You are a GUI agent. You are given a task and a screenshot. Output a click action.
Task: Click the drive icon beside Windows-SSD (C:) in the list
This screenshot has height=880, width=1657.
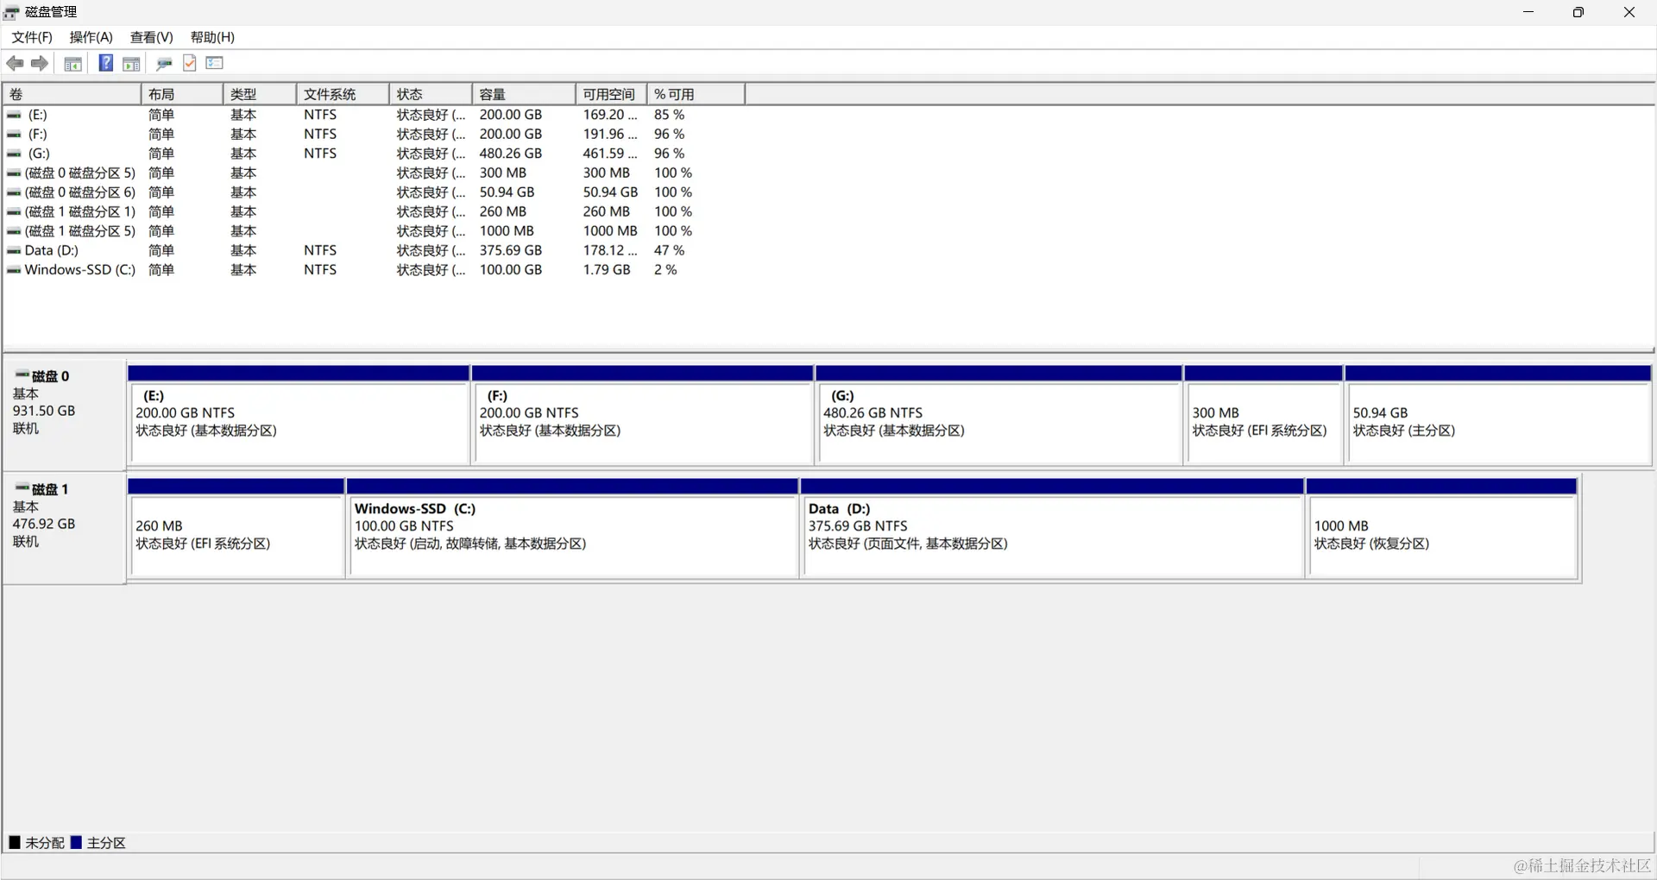pyautogui.click(x=14, y=270)
